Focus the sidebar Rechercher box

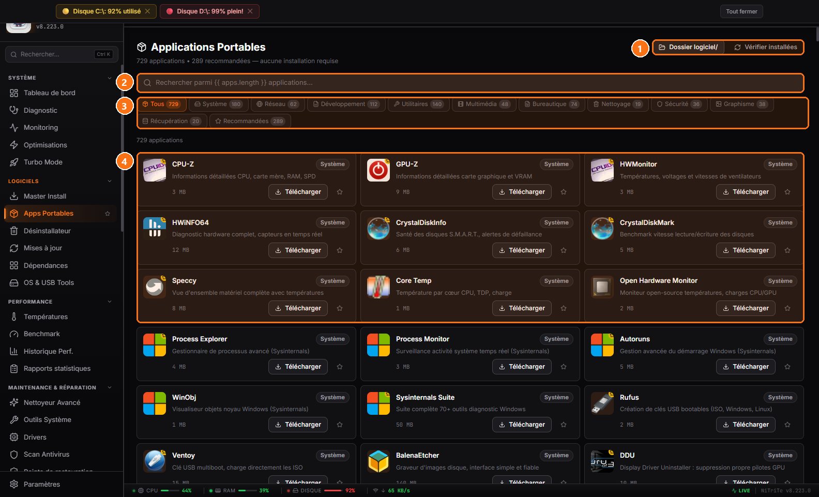(62, 54)
